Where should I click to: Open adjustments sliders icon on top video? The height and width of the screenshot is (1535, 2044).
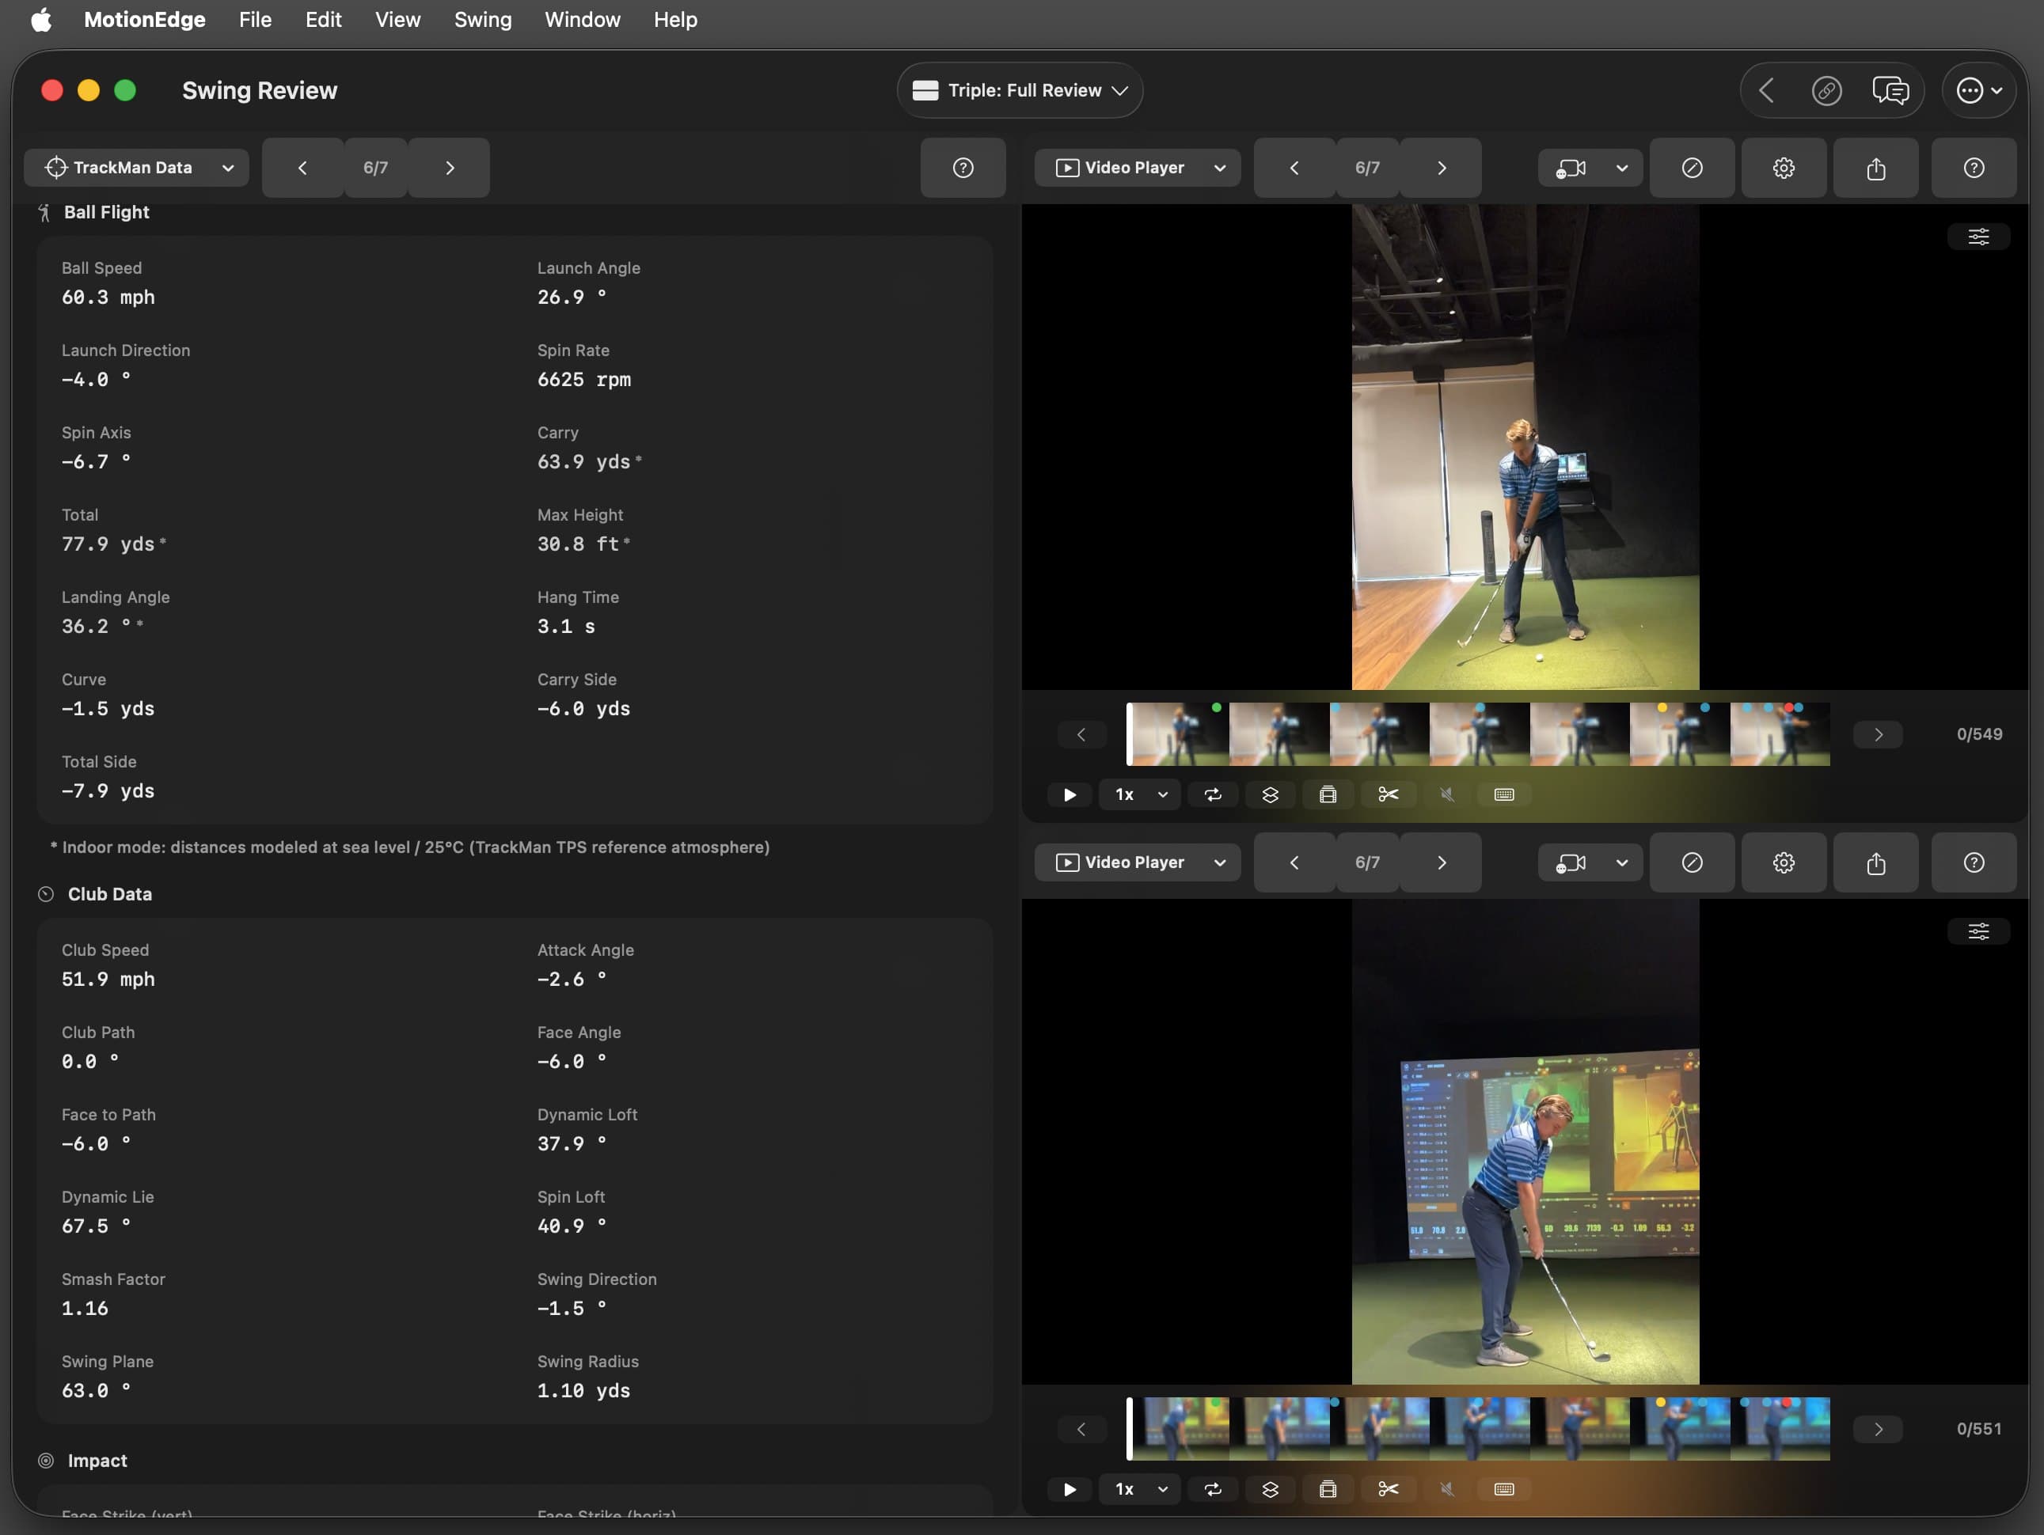coord(1978,237)
